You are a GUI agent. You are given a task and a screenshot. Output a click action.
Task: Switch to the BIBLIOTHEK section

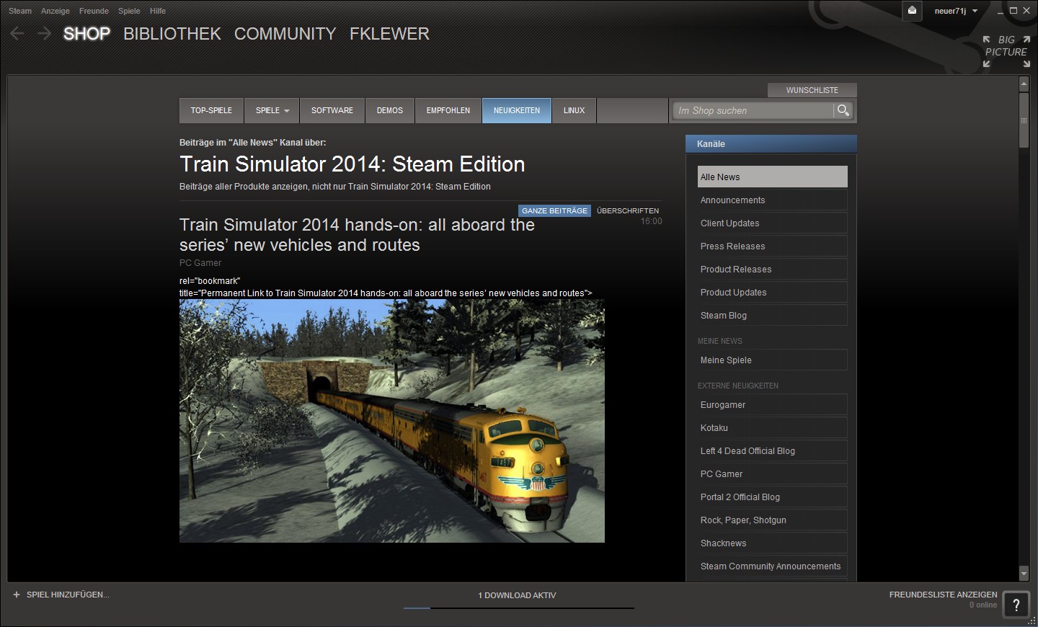point(172,34)
